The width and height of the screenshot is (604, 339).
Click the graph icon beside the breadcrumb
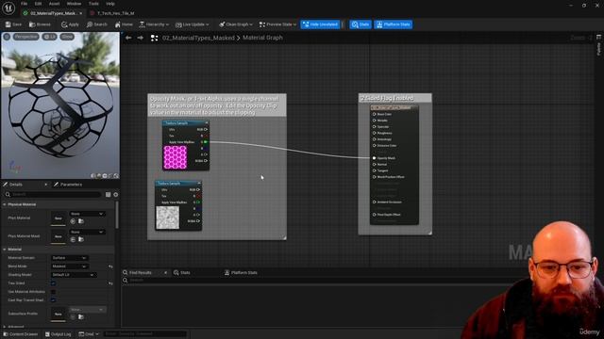[155, 38]
